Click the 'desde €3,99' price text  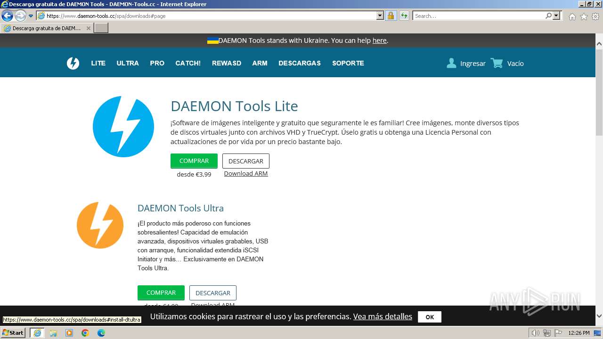pyautogui.click(x=194, y=174)
